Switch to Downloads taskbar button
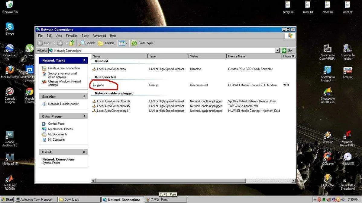The height and width of the screenshot is (203, 362). [79, 200]
